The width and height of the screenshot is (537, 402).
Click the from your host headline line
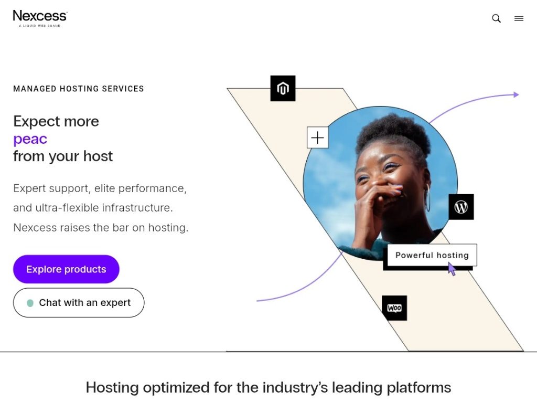63,156
